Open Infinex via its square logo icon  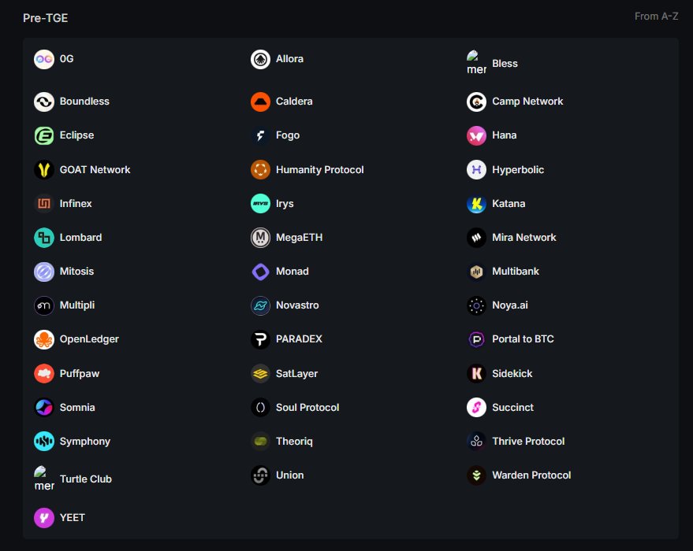click(x=43, y=203)
